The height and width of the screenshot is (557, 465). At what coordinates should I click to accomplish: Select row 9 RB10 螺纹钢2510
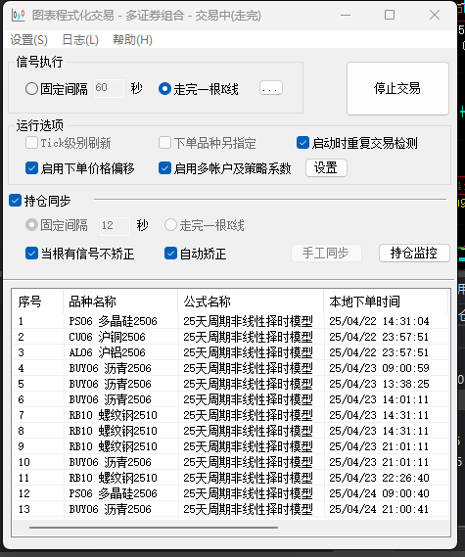230,446
